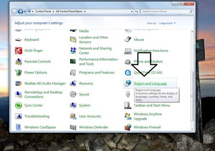Open the 'Keyboard' link

click(x=32, y=40)
